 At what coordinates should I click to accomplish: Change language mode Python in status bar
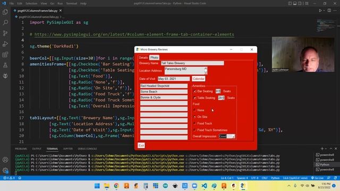[x=275, y=178]
